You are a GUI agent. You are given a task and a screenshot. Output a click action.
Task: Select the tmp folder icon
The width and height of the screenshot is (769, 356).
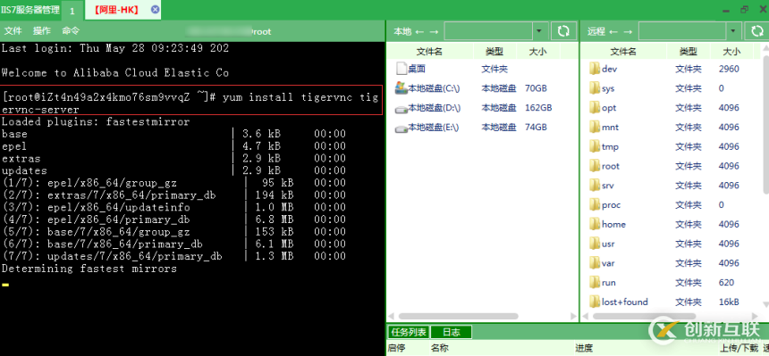click(x=595, y=146)
